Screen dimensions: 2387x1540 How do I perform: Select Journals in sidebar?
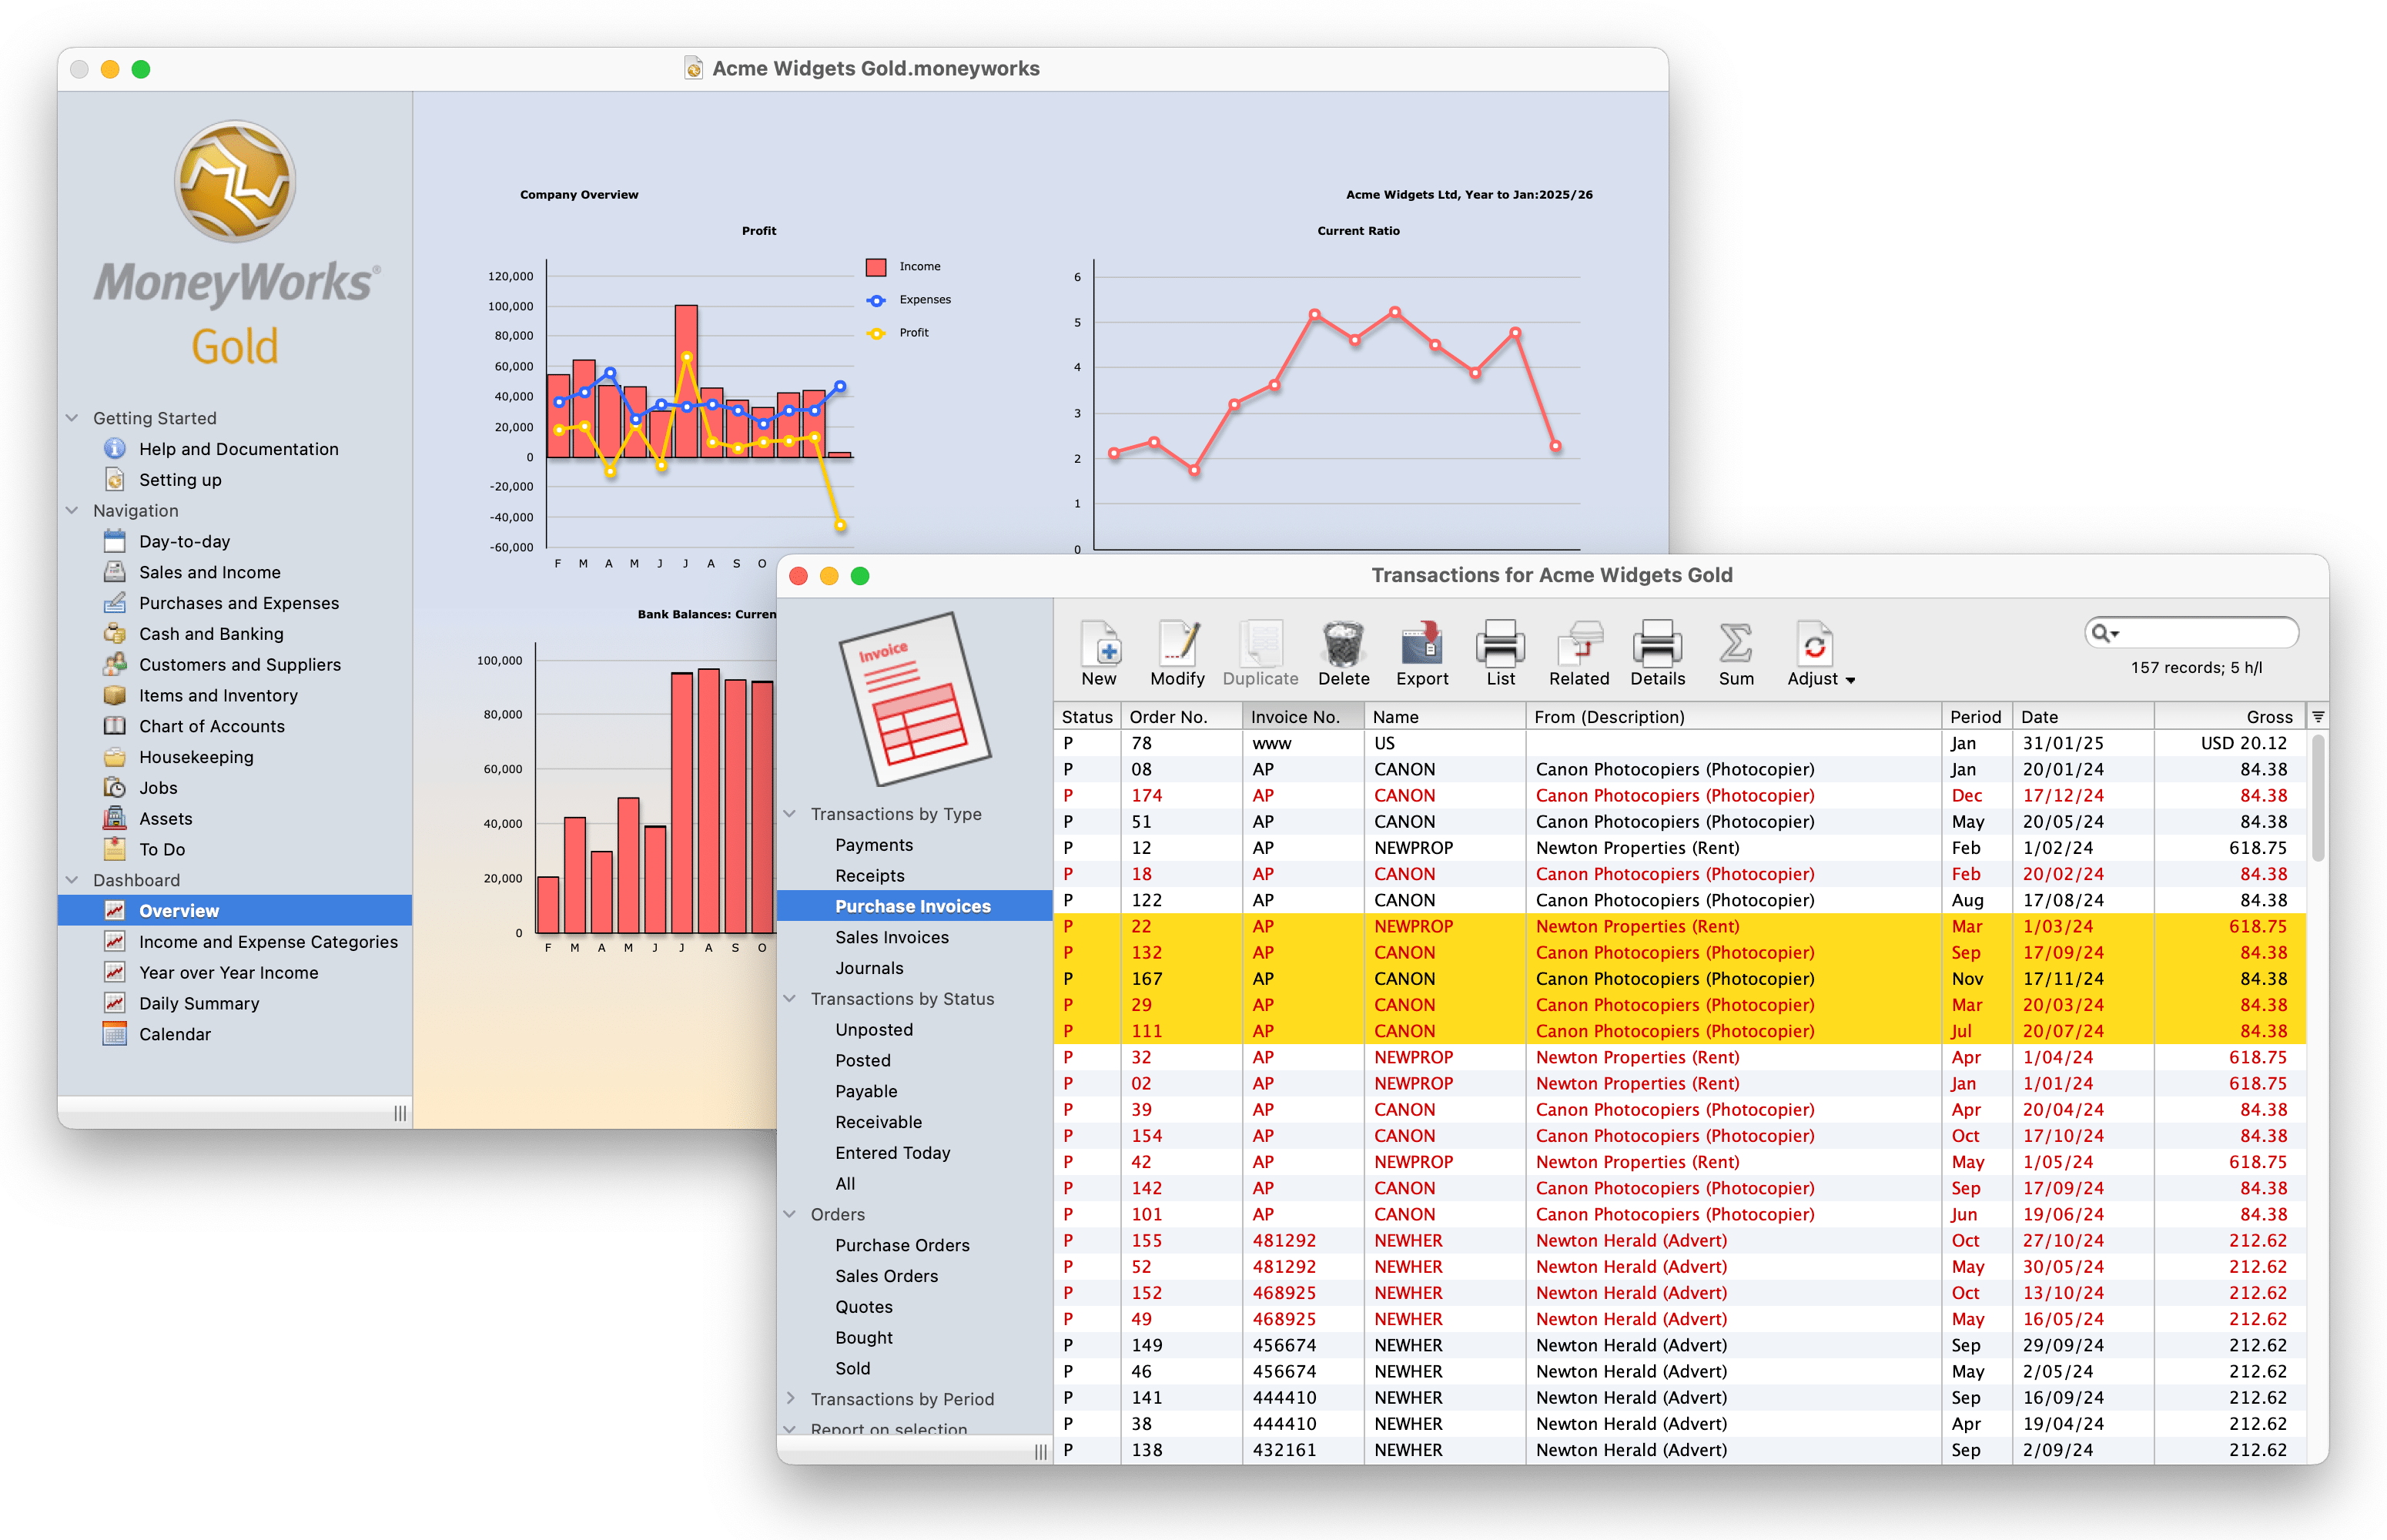click(869, 969)
